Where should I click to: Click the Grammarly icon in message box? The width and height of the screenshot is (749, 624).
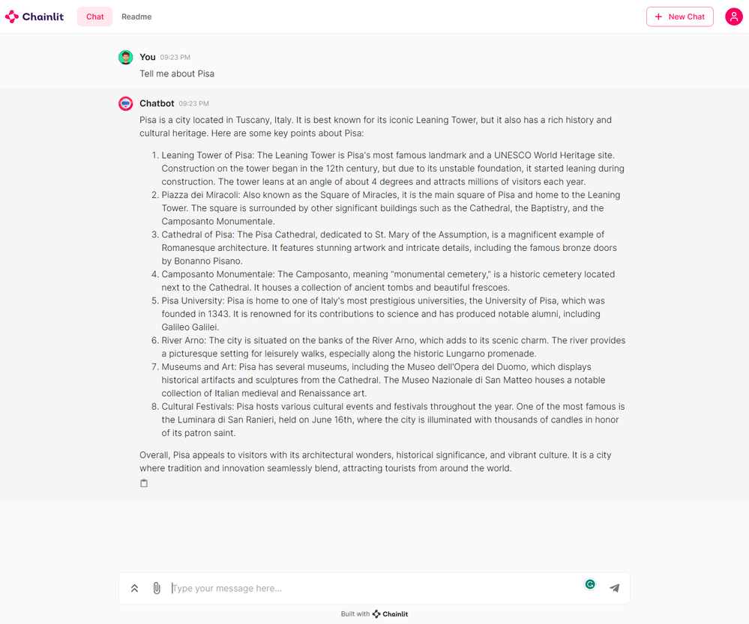tap(590, 584)
